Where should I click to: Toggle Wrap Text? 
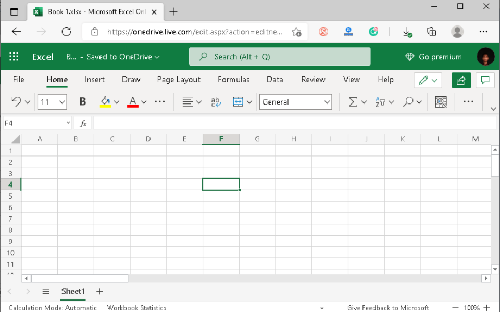(x=216, y=102)
